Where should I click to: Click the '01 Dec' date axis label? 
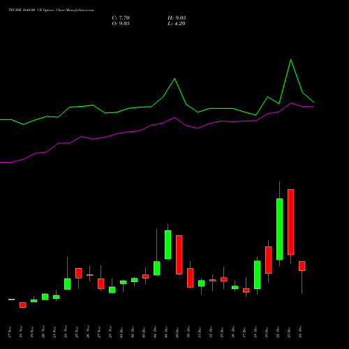coord(121,332)
